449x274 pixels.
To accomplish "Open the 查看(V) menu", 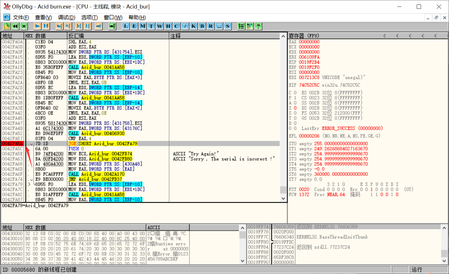I will tap(43, 18).
